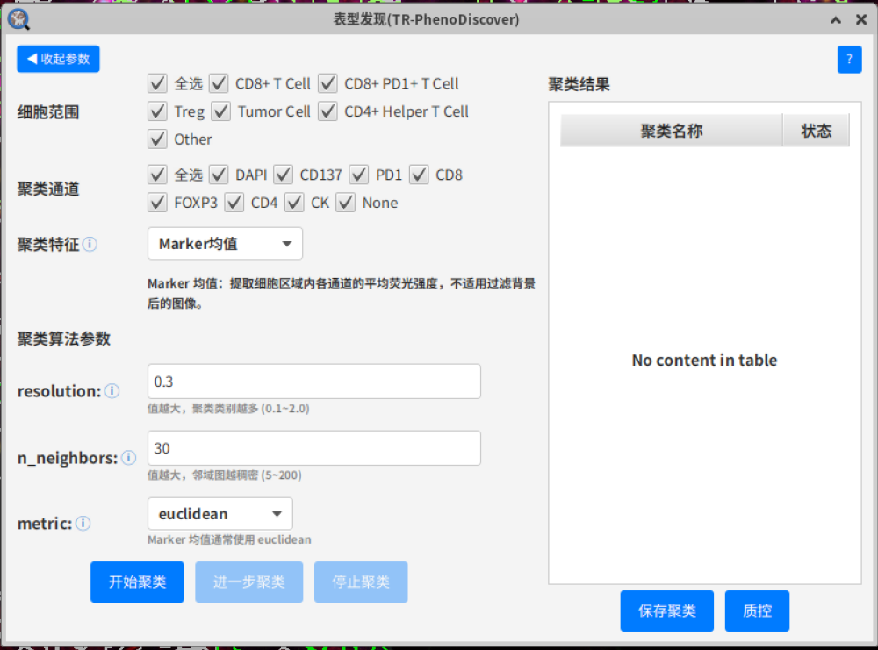The height and width of the screenshot is (650, 878).
Task: Click the info icon beside metric
Action: click(83, 524)
